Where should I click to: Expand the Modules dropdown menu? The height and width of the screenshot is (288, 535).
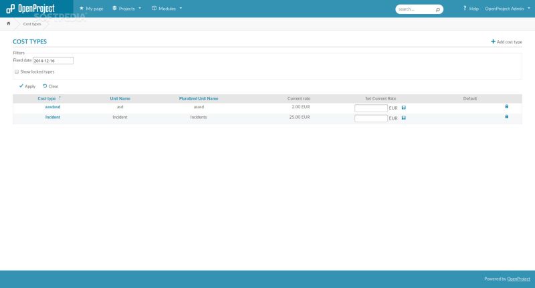[x=167, y=9]
